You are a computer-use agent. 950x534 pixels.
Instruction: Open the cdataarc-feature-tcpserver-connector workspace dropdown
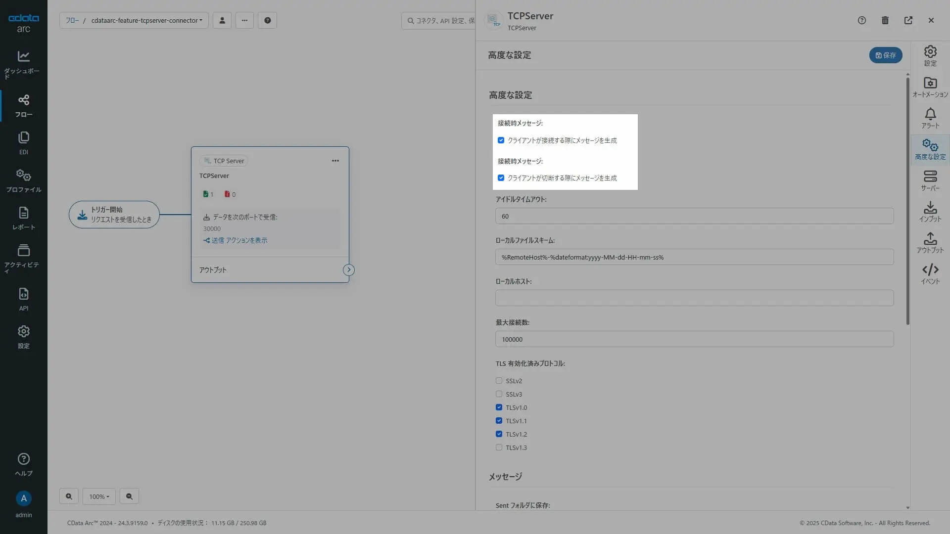pos(146,20)
